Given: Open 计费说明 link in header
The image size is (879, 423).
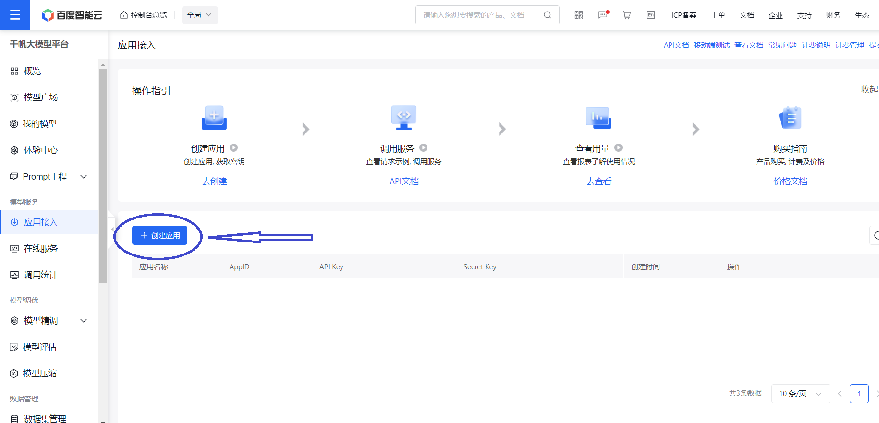Looking at the screenshot, I should 816,45.
